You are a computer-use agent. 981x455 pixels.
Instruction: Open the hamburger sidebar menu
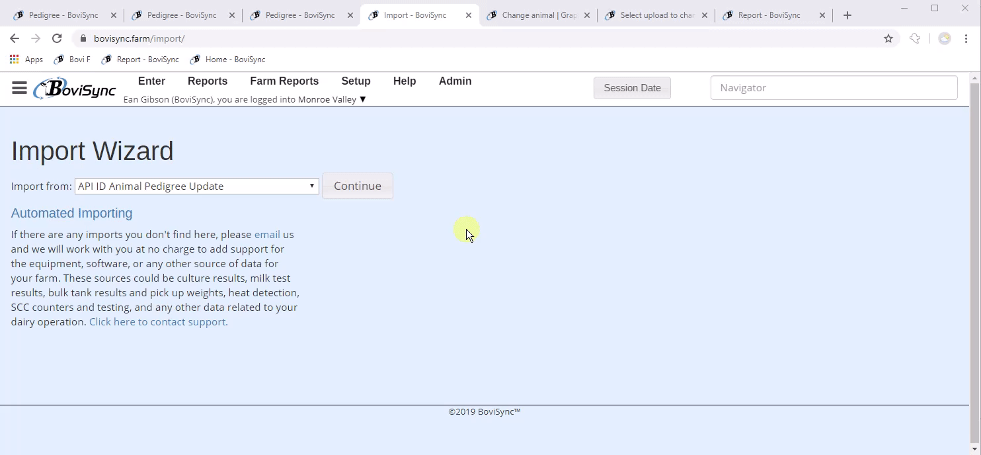tap(19, 88)
